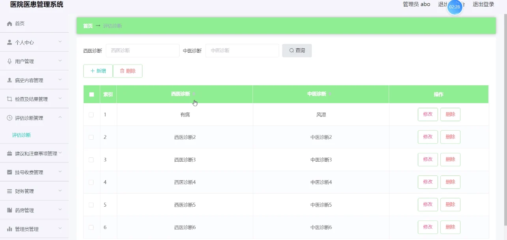Click the 退出登录 logout link
The image size is (507, 240).
(483, 4)
